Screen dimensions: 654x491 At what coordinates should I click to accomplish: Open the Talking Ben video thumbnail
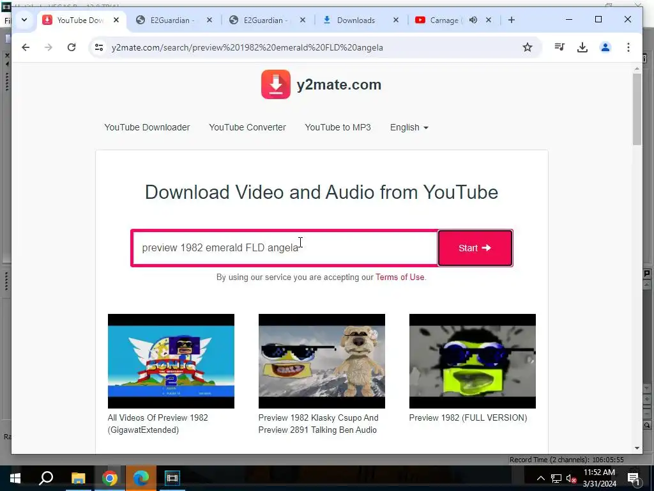322,361
